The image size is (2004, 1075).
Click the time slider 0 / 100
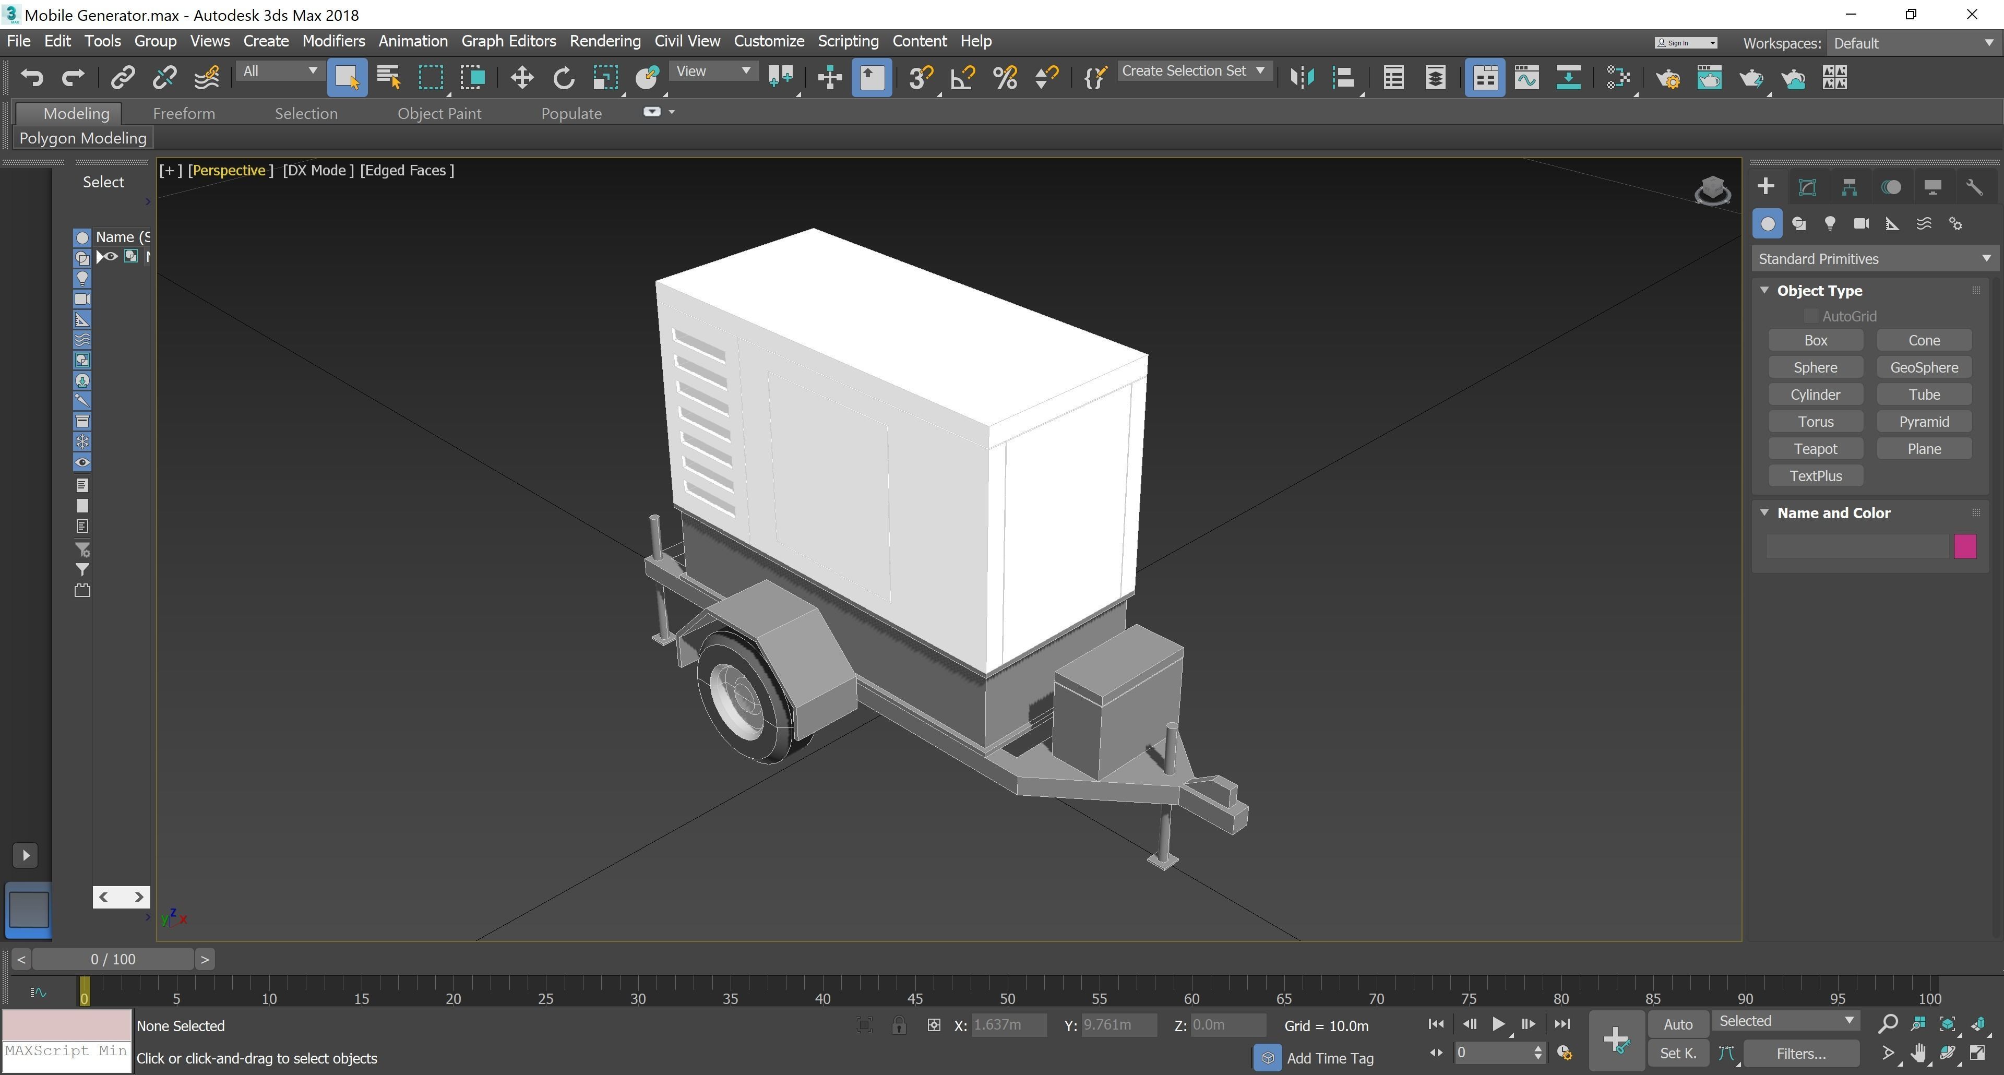tap(113, 959)
